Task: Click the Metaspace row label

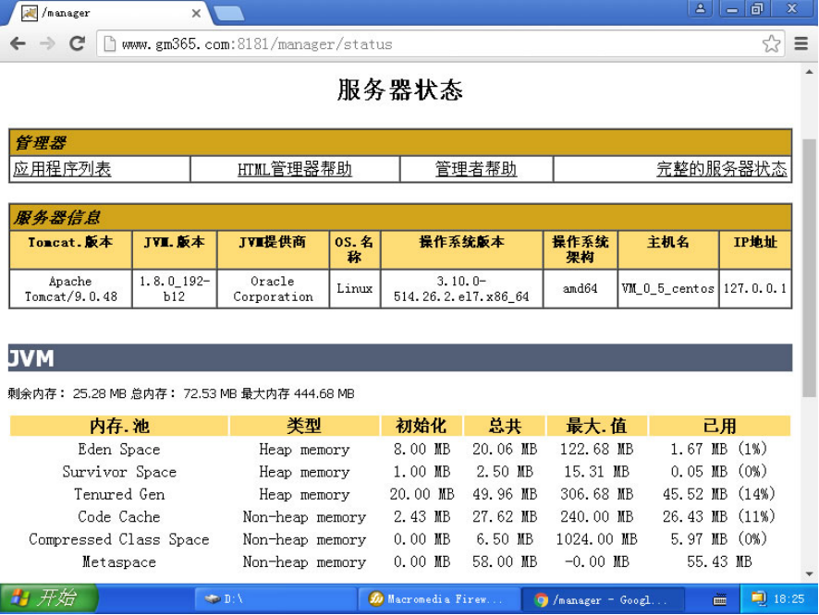Action: (x=119, y=561)
